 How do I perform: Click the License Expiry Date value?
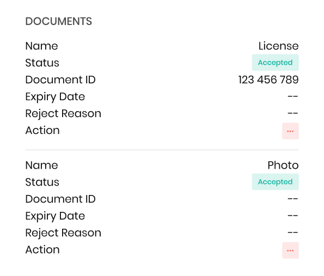[x=293, y=96]
